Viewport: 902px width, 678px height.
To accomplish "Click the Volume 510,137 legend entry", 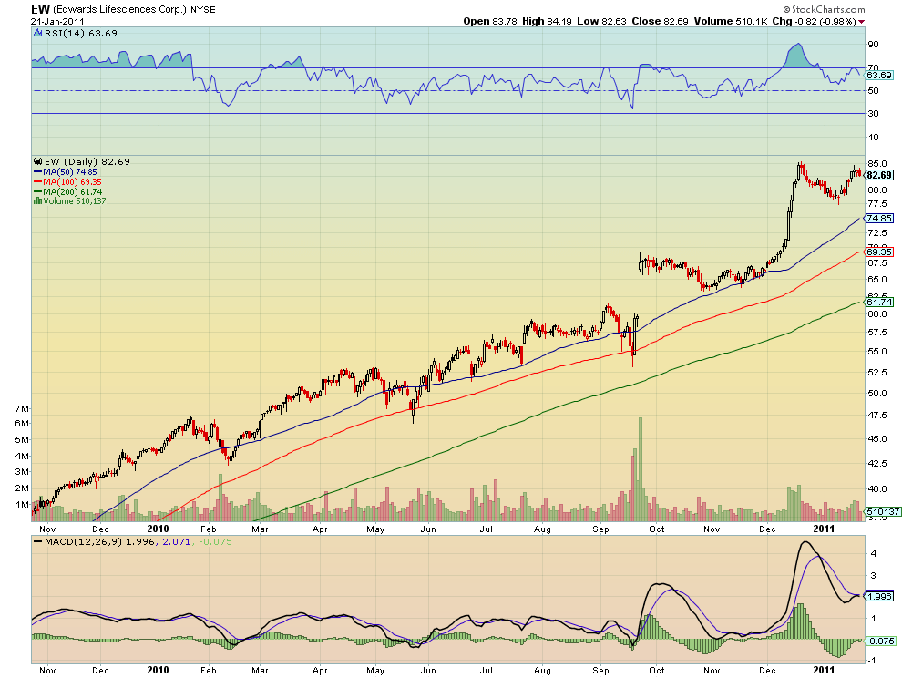I will (74, 200).
